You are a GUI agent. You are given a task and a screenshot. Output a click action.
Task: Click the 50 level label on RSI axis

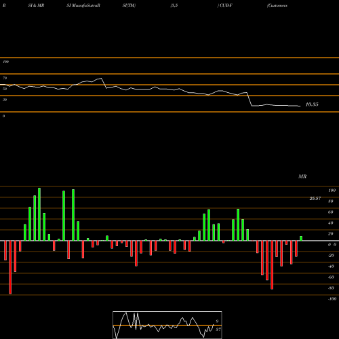pyautogui.click(x=5, y=89)
